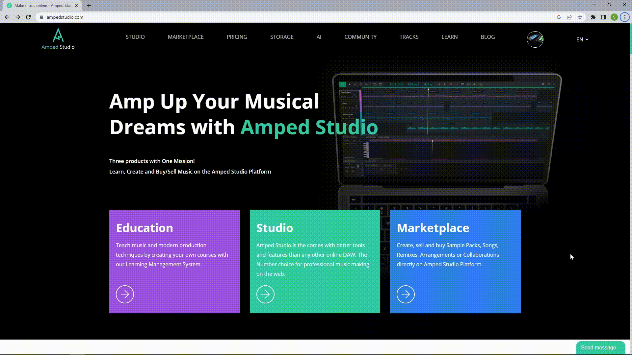632x355 pixels.
Task: Click the LEARN navigation link
Action: click(449, 37)
